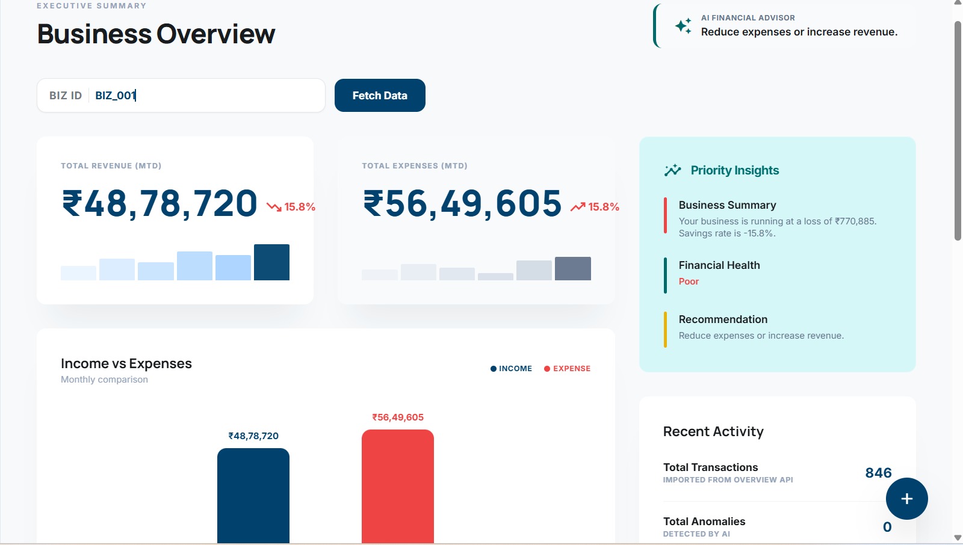Select the darkest bar in revenue sparkline
Image resolution: width=963 pixels, height=545 pixels.
(x=271, y=262)
